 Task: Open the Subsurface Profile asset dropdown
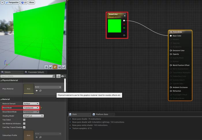48,134
